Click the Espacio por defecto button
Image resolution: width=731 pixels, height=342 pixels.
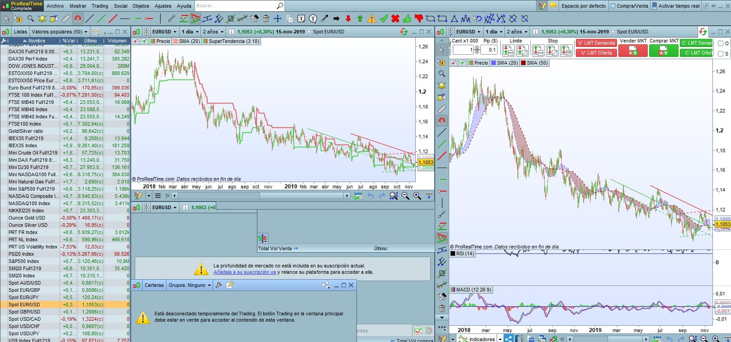[584, 6]
